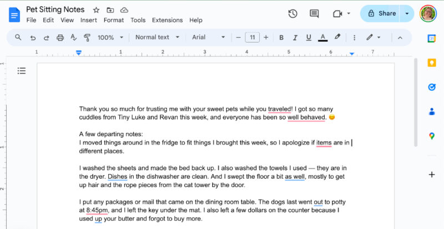This screenshot has width=444, height=229.
Task: Expand the video call options arrow
Action: pyautogui.click(x=349, y=13)
